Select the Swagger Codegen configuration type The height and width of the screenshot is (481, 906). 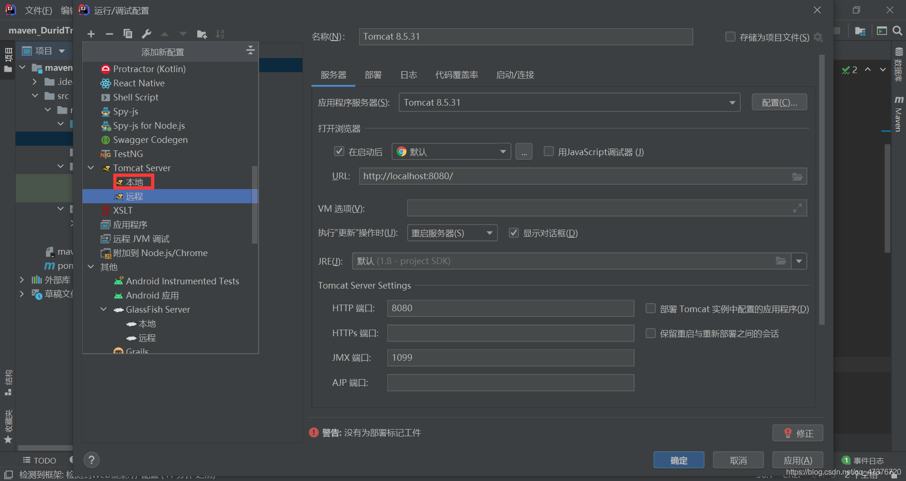[150, 140]
